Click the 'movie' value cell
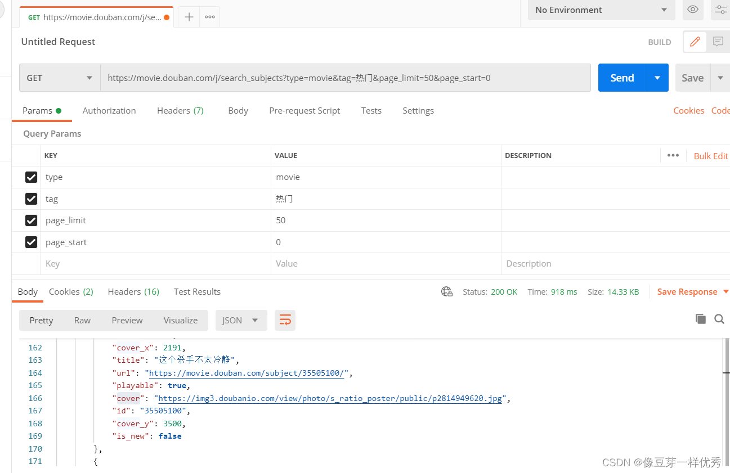This screenshot has height=473, width=730. pyautogui.click(x=386, y=177)
